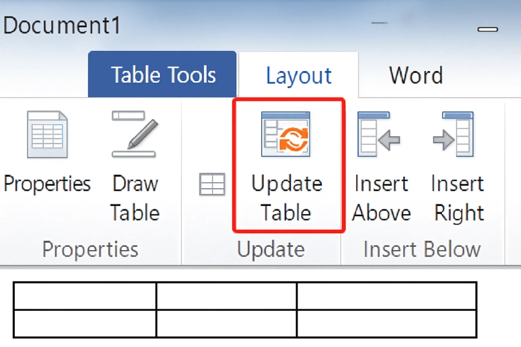The width and height of the screenshot is (521, 347).
Task: Click the minimize button on the title bar
Action: tap(487, 30)
